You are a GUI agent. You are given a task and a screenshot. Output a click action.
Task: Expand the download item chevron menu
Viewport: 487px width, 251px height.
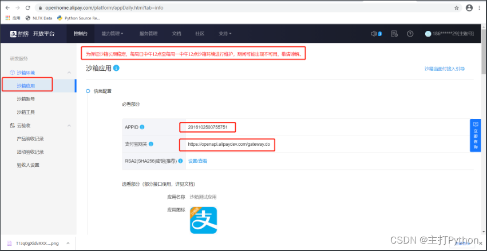68,243
